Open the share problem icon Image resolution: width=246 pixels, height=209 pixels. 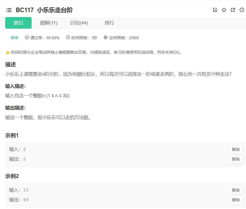pyautogui.click(x=233, y=10)
